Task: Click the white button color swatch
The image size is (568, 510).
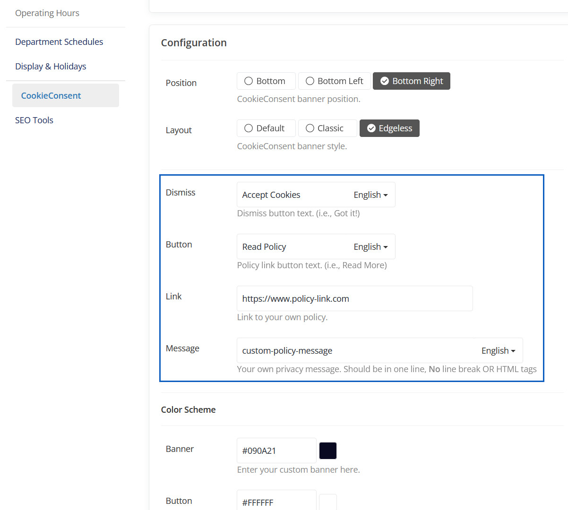Action: pyautogui.click(x=328, y=502)
